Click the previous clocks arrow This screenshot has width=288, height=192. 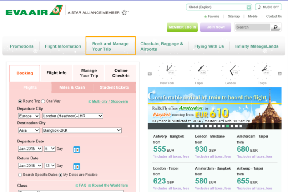point(150,74)
